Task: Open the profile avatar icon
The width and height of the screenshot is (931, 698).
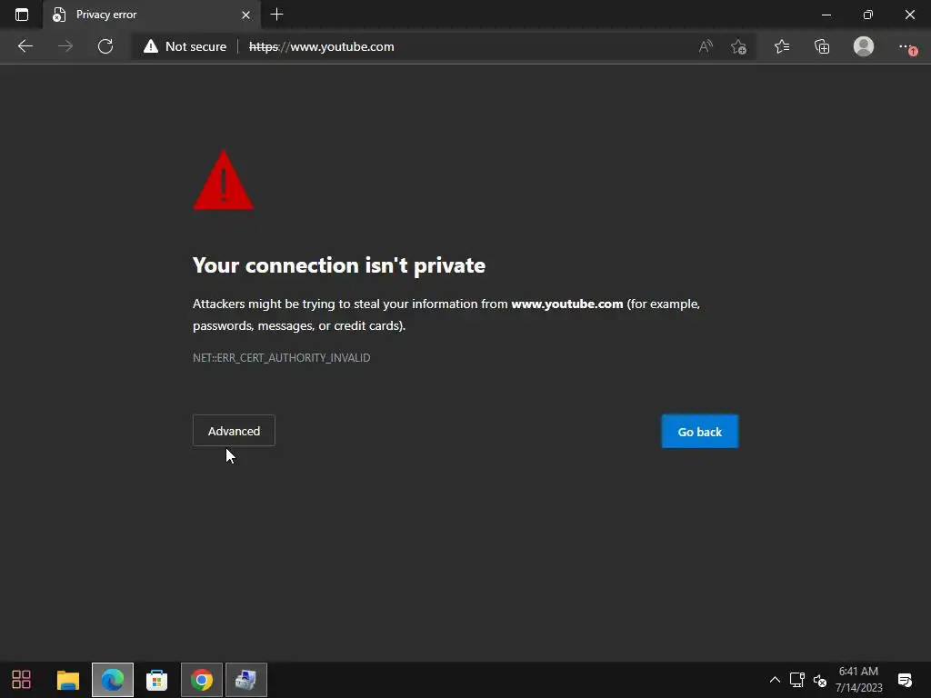Action: [x=864, y=46]
